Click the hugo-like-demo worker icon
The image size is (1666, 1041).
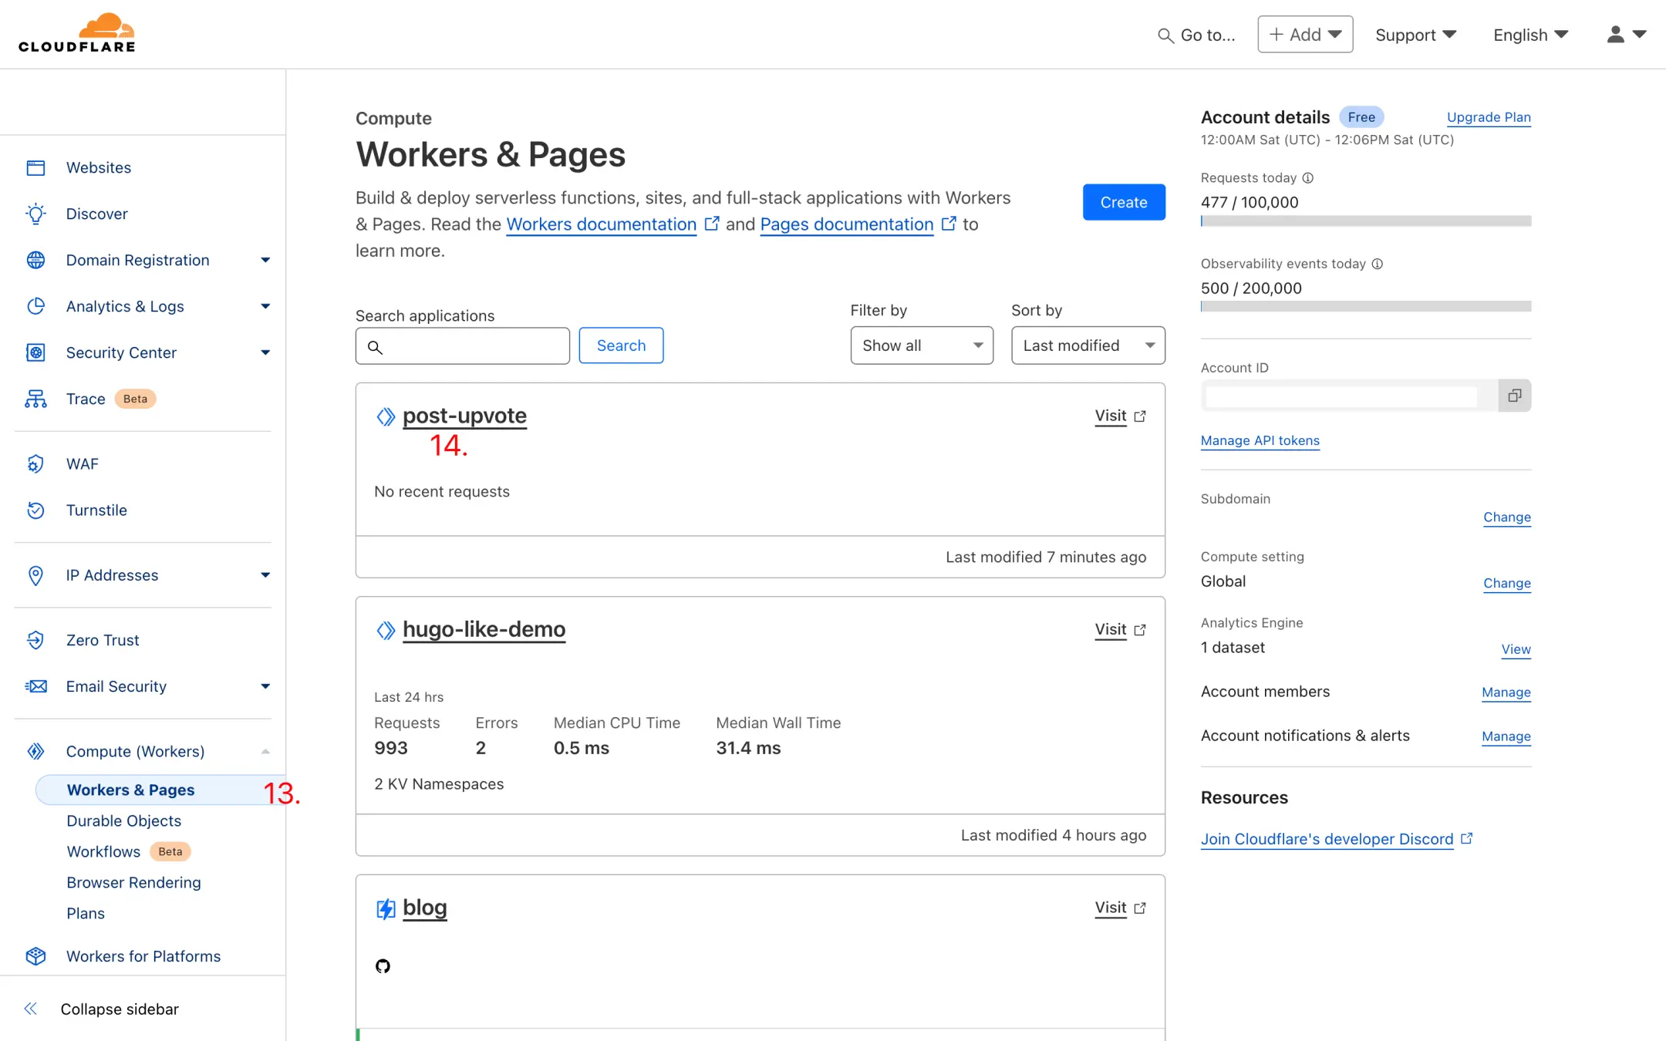coord(386,630)
